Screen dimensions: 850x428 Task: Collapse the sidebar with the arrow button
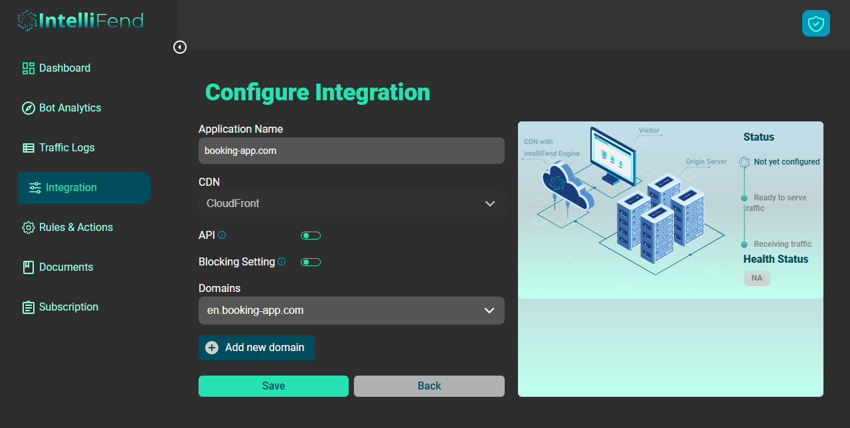click(x=180, y=47)
